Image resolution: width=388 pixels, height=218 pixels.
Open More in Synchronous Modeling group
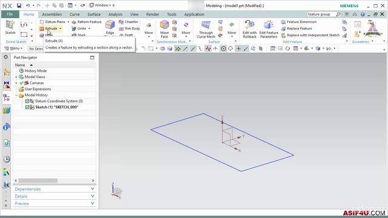tap(186, 29)
